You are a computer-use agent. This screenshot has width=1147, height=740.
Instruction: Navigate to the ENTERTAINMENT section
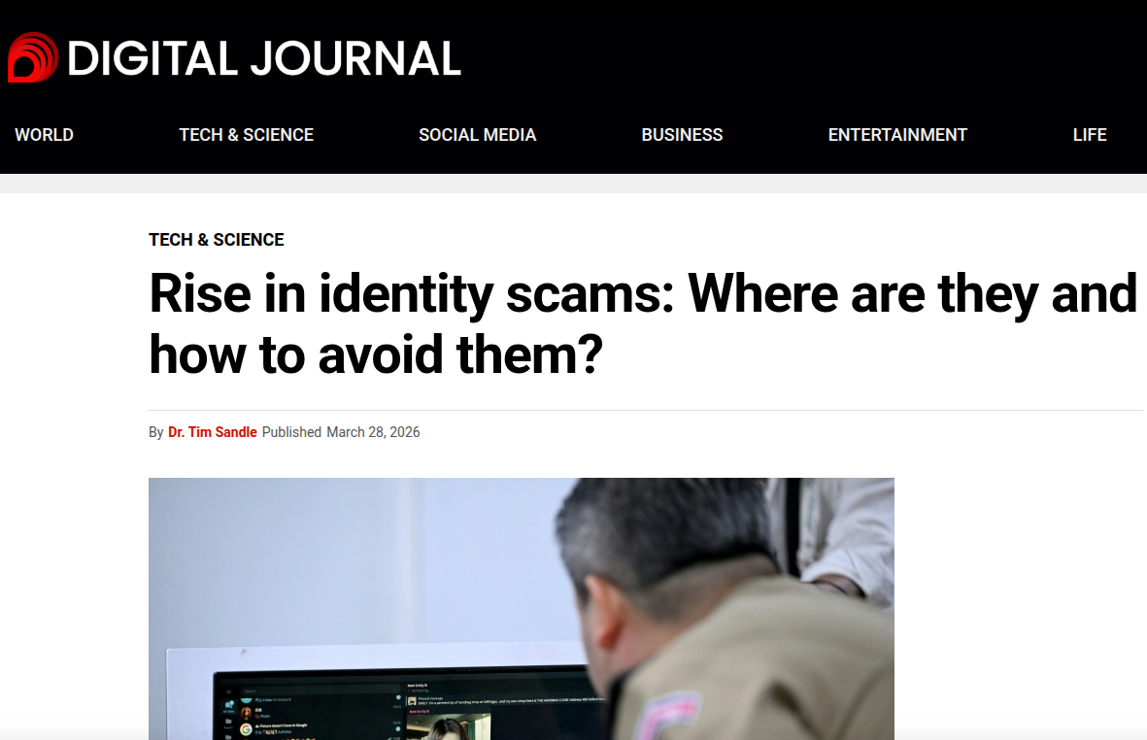[x=897, y=135]
